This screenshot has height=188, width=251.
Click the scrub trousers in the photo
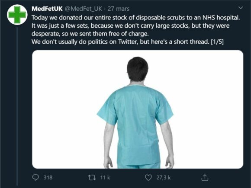(139, 166)
